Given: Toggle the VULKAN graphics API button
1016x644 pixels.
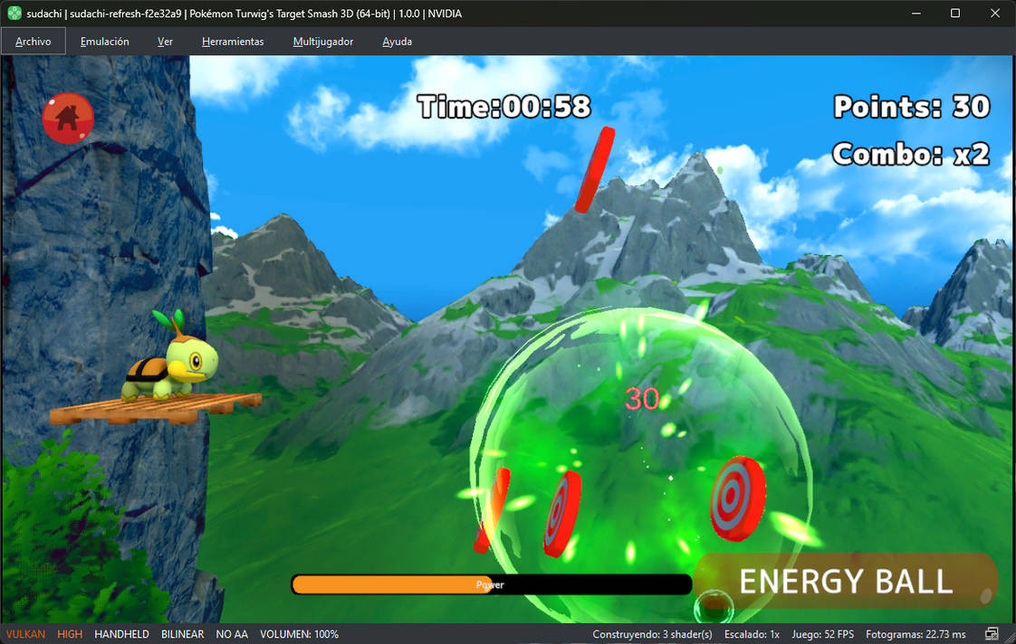Looking at the screenshot, I should pyautogui.click(x=26, y=634).
